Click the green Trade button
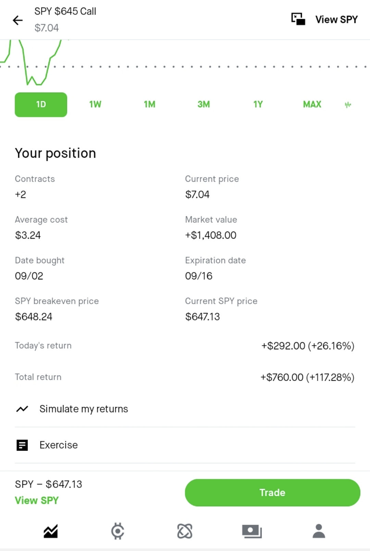The width and height of the screenshot is (370, 551). pyautogui.click(x=272, y=492)
